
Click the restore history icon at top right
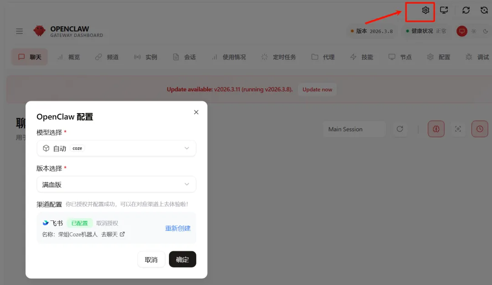coord(484,10)
